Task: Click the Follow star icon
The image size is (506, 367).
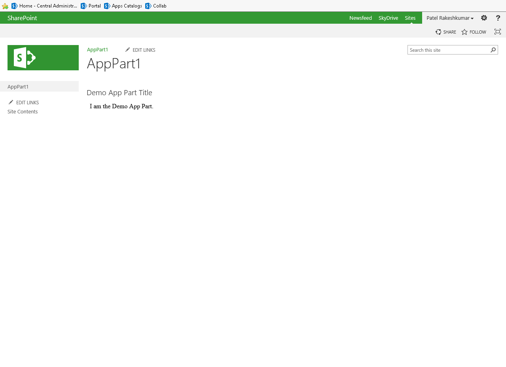Action: point(464,32)
